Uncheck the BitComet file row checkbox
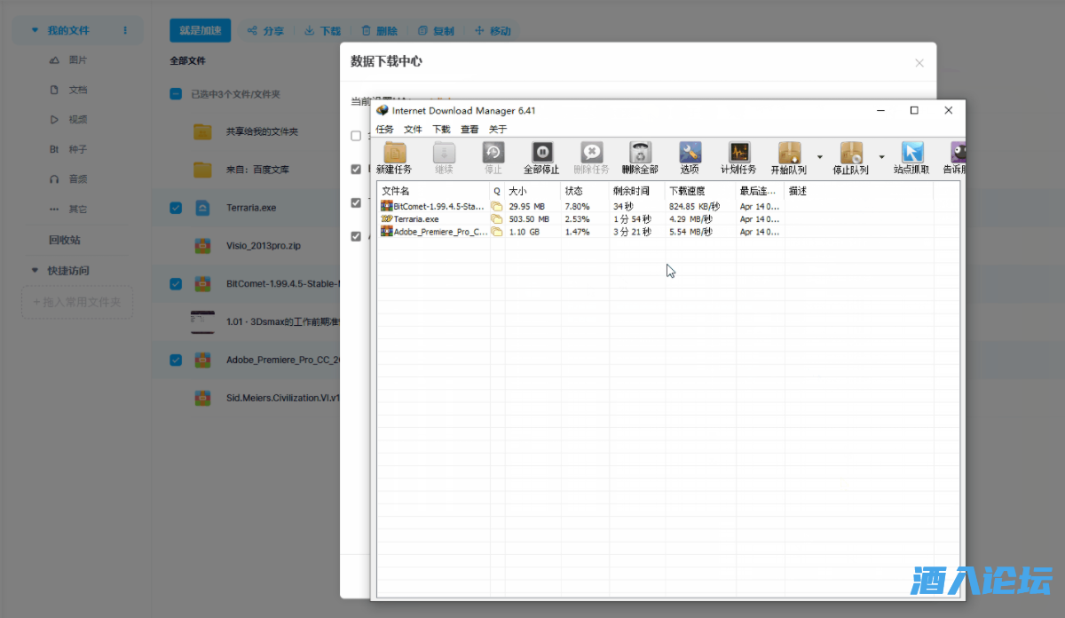 [176, 284]
